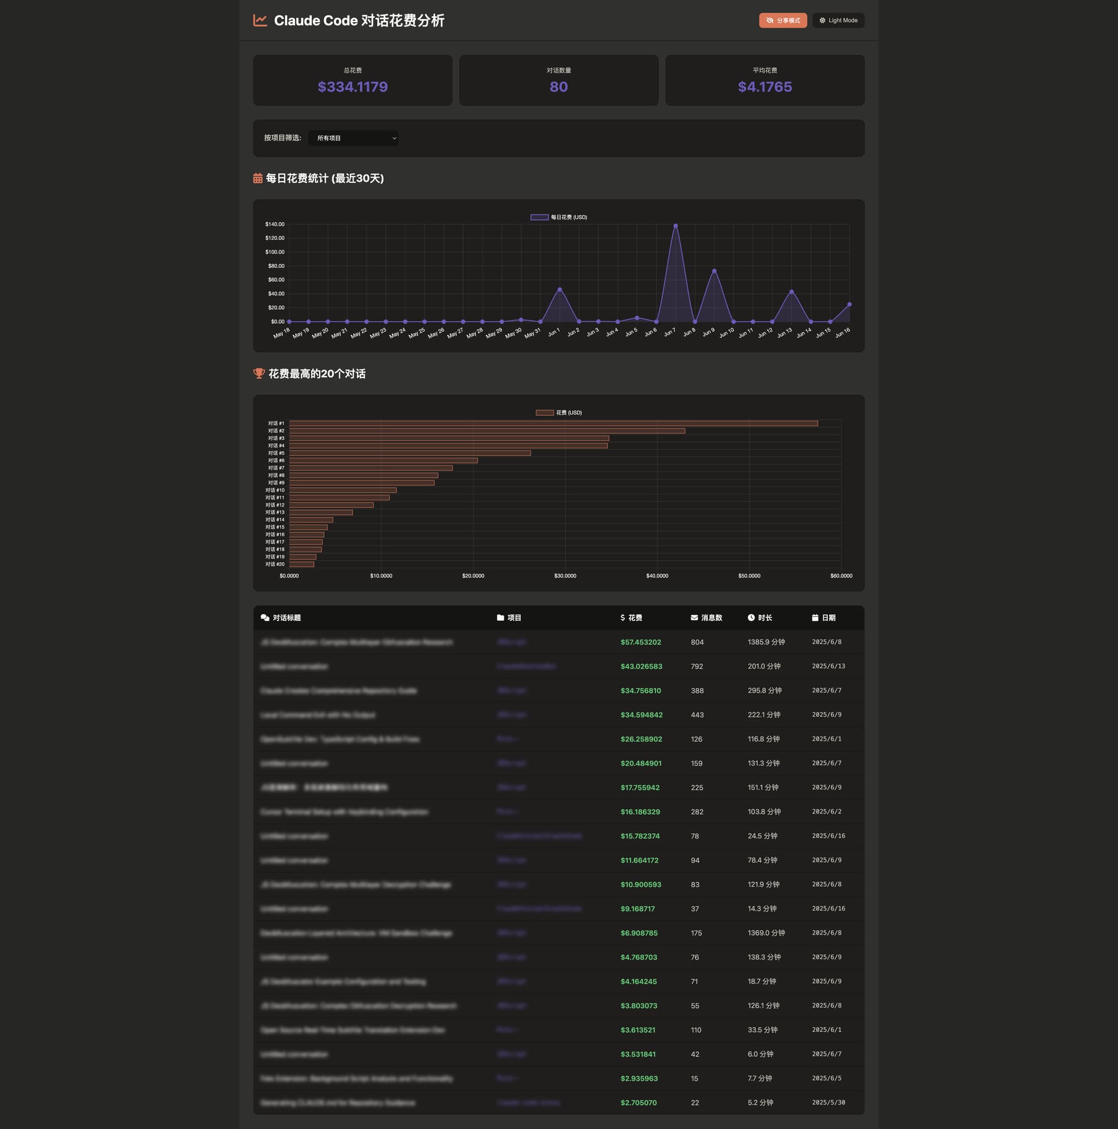1118x1129 pixels.
Task: Click the 对话 #1 bar in chart
Action: coord(553,423)
